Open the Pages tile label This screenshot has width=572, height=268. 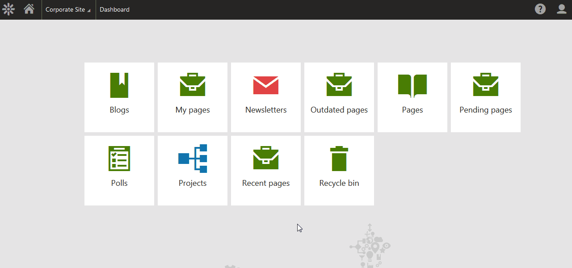[412, 110]
